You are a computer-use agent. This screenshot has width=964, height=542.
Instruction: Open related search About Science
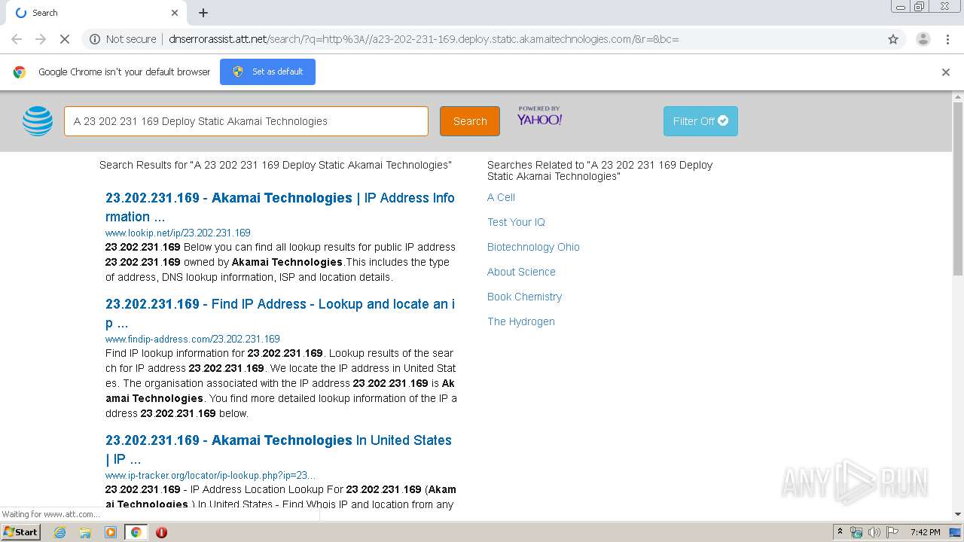coord(521,272)
